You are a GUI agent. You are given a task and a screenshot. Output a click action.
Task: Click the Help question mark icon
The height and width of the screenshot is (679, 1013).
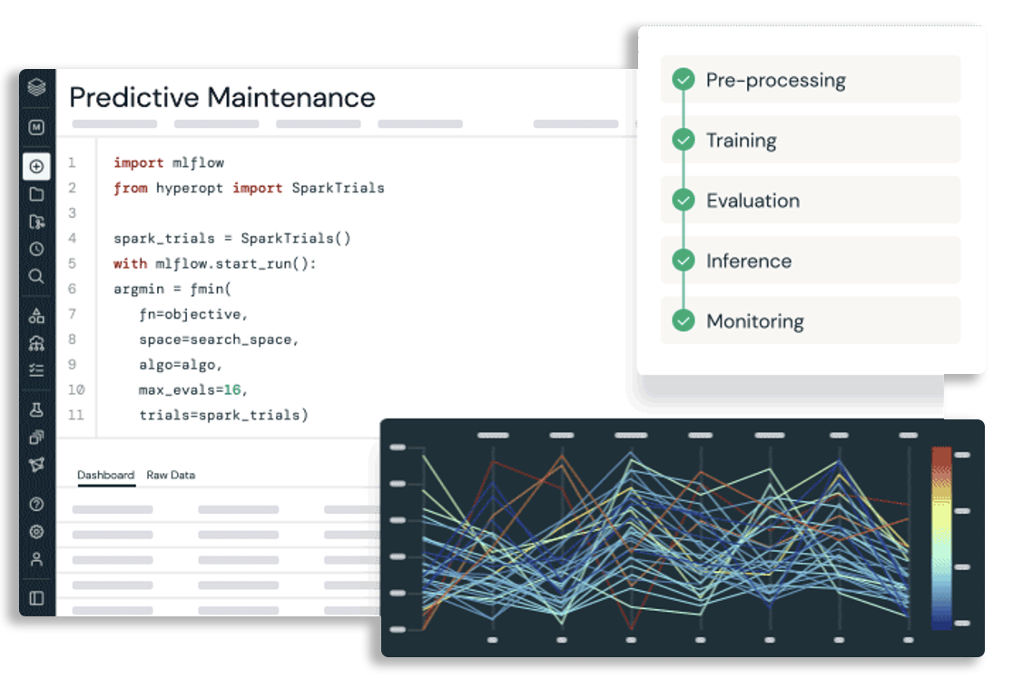[37, 504]
